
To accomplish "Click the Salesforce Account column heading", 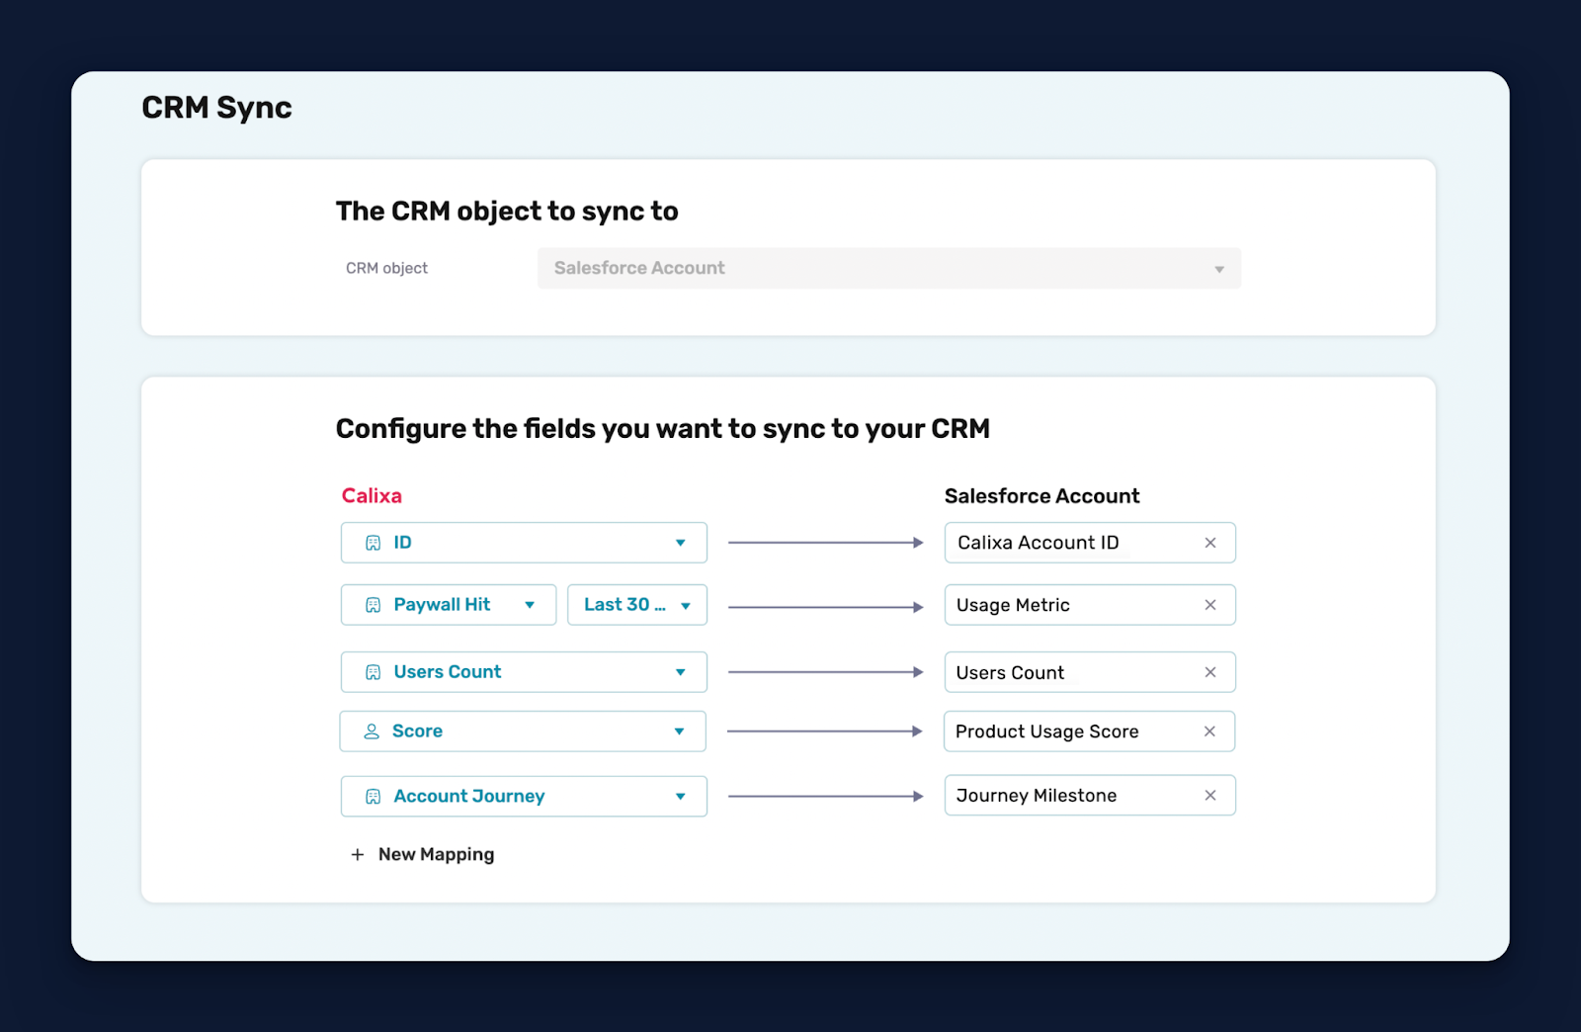I will click(x=1041, y=496).
